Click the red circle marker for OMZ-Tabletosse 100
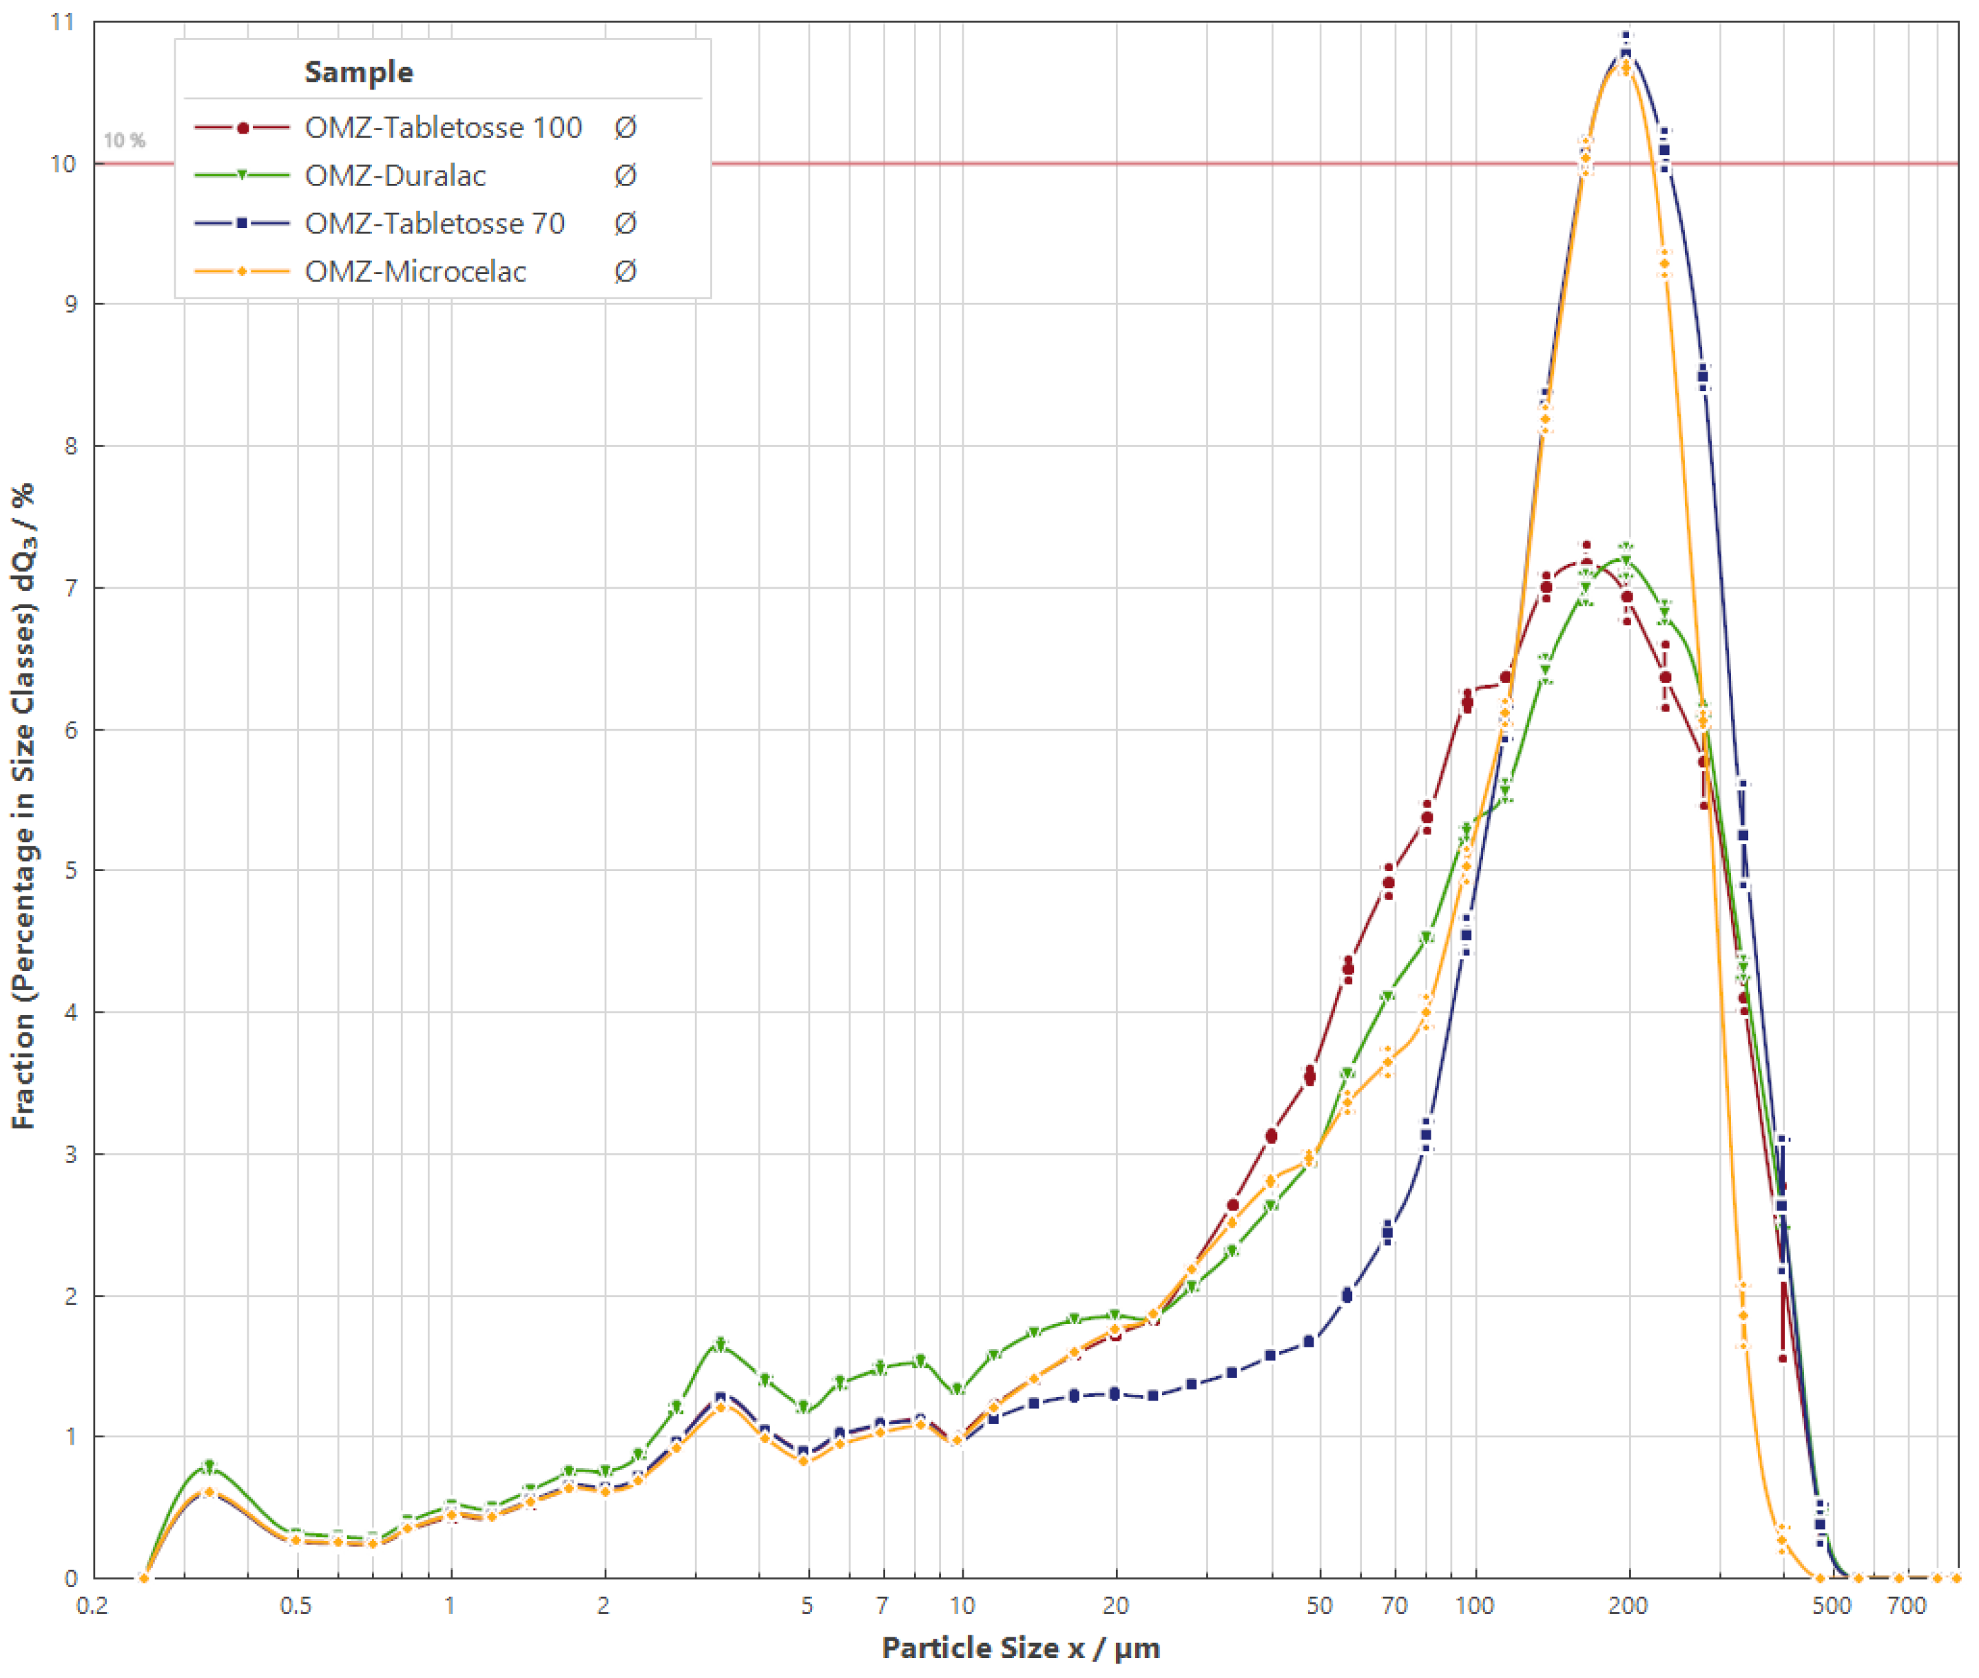The image size is (1979, 1678). (242, 127)
